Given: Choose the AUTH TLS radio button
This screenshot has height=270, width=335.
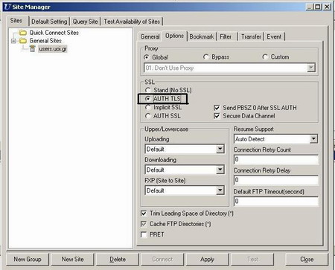Looking at the screenshot, I should point(147,99).
